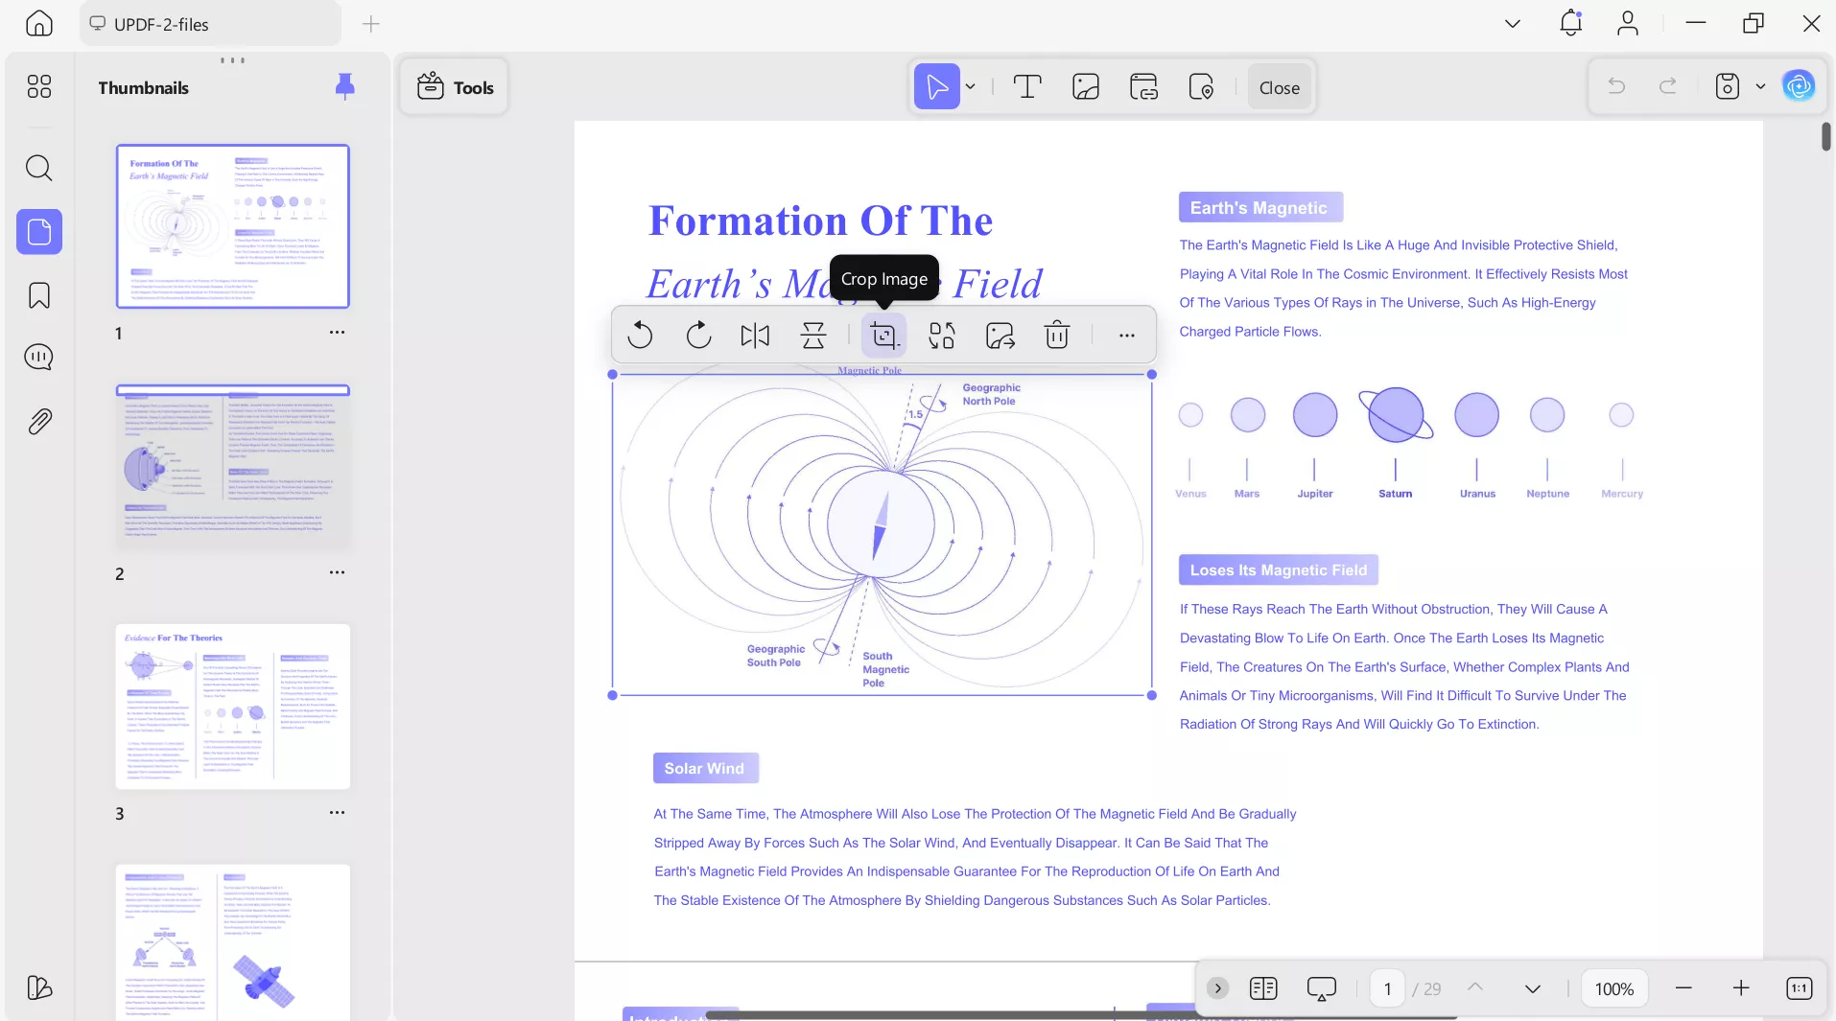
Task: Open the save options dropdown arrow
Action: tap(1760, 87)
